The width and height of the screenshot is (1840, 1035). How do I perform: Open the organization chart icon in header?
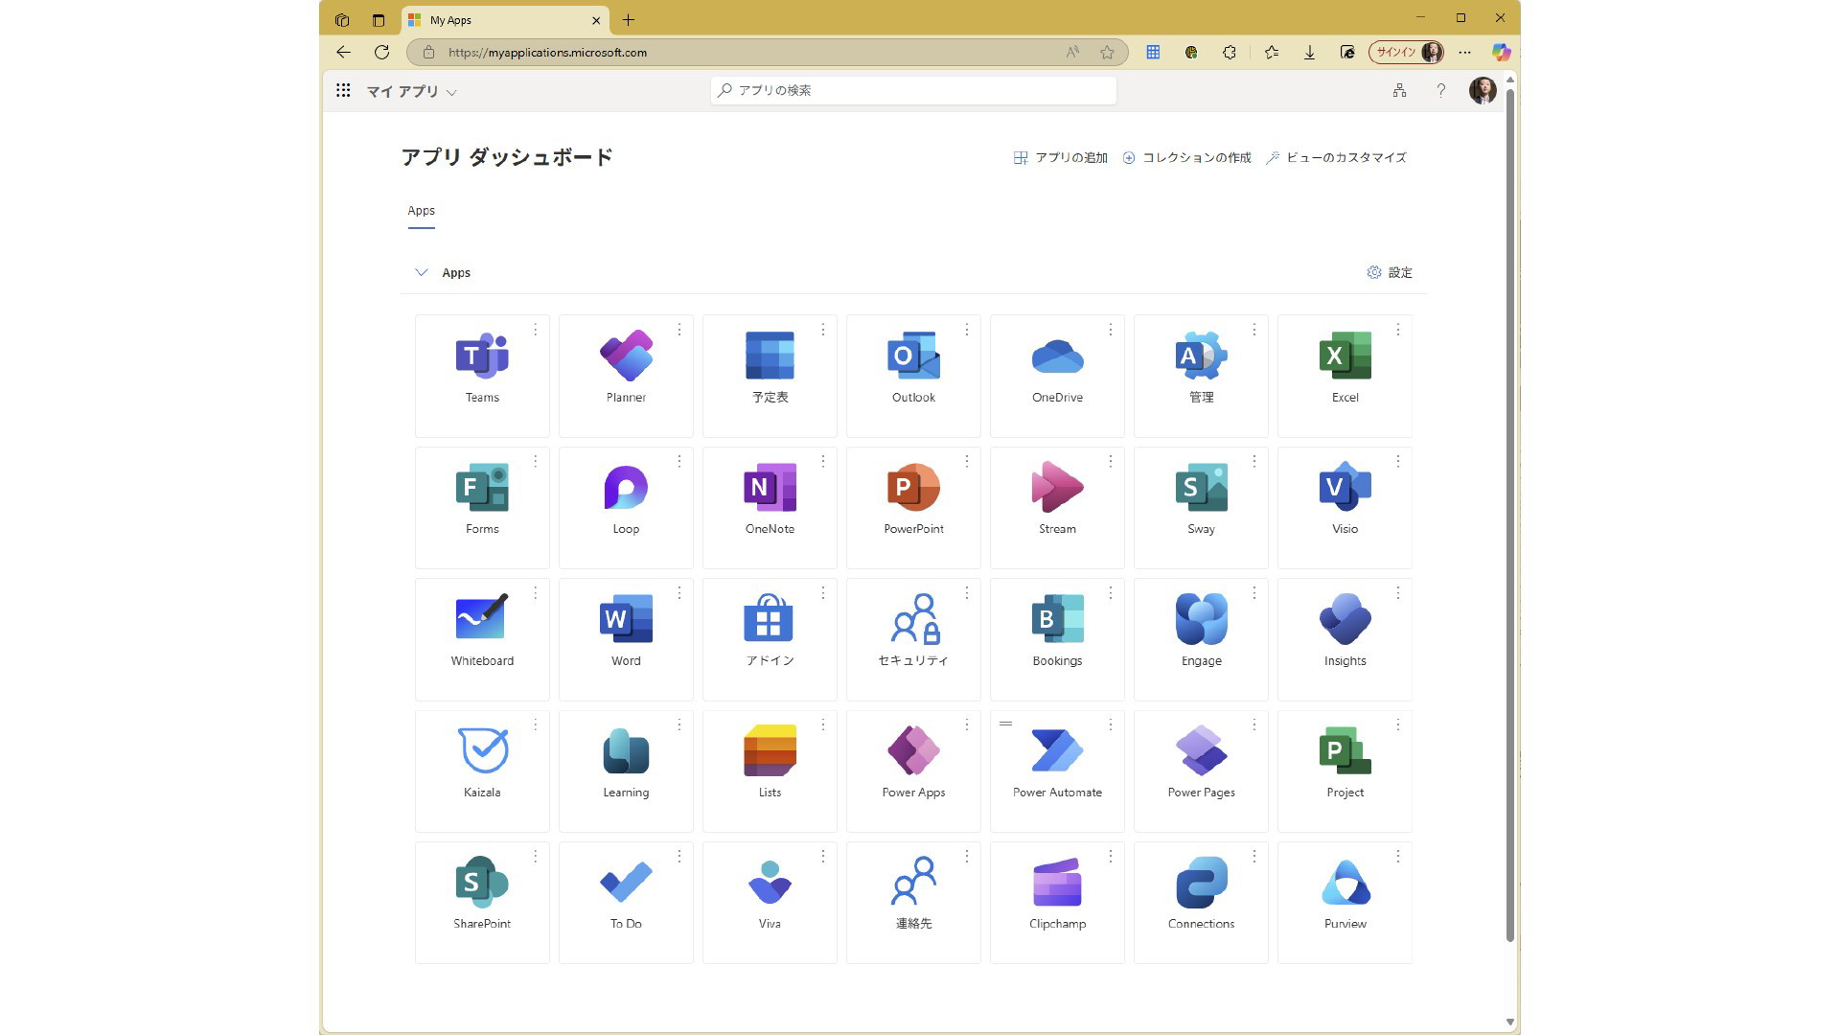click(1399, 90)
